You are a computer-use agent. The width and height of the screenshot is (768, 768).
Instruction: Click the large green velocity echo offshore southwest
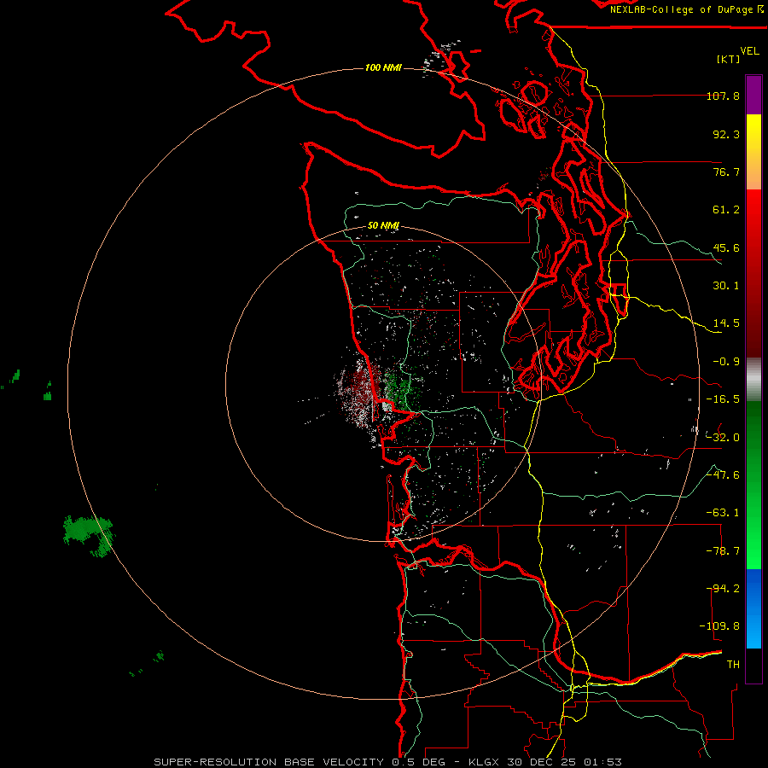[88, 535]
